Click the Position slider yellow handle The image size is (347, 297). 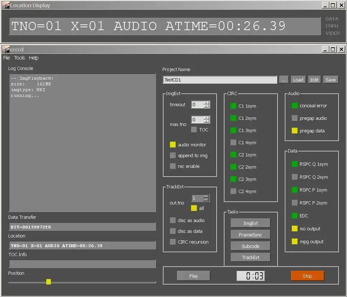48,282
